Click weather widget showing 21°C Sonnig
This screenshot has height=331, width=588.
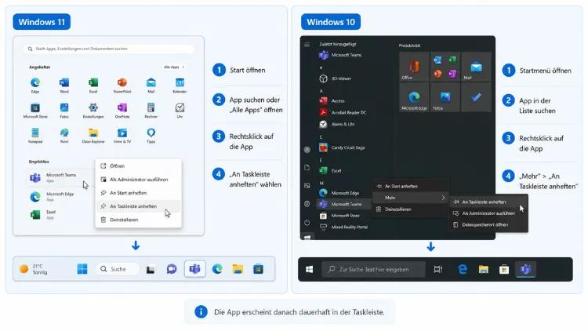(x=34, y=269)
